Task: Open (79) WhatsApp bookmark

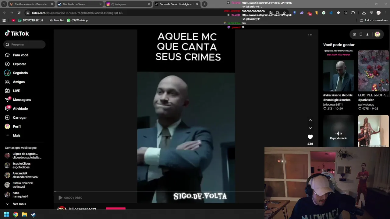Action: pyautogui.click(x=77, y=20)
